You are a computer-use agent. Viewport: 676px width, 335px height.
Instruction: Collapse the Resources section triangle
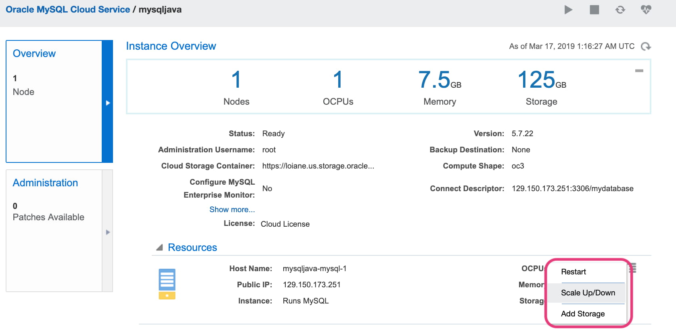point(159,247)
